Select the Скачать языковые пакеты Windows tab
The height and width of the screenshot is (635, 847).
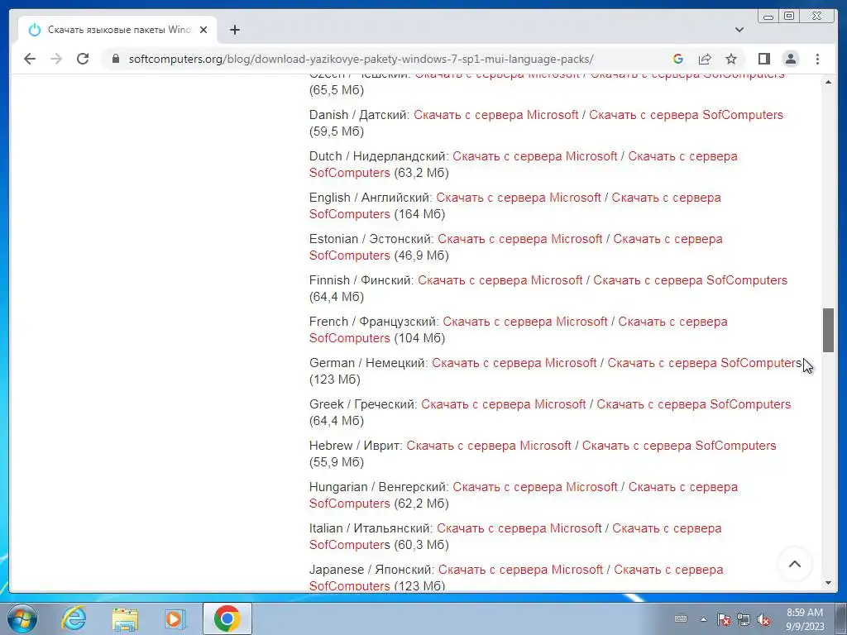117,31
